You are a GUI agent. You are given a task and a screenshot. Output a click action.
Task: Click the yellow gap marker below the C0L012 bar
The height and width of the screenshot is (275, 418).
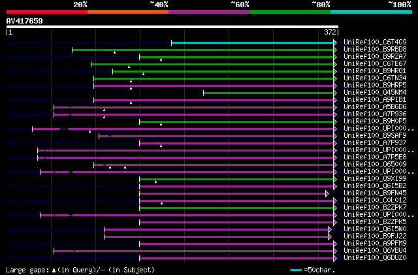coord(162,203)
